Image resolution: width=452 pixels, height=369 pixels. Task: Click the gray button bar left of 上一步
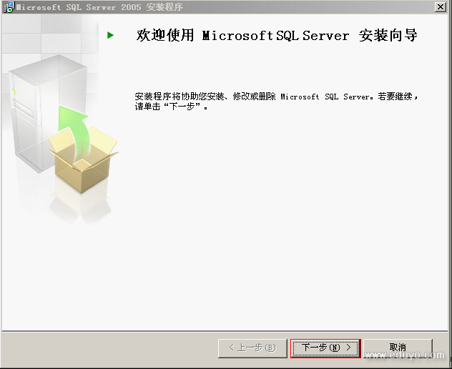[107, 348]
